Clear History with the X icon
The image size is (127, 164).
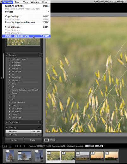click(x=40, y=127)
